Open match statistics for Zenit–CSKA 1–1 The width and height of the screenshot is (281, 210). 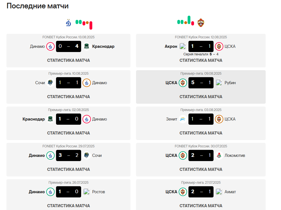[201, 133]
